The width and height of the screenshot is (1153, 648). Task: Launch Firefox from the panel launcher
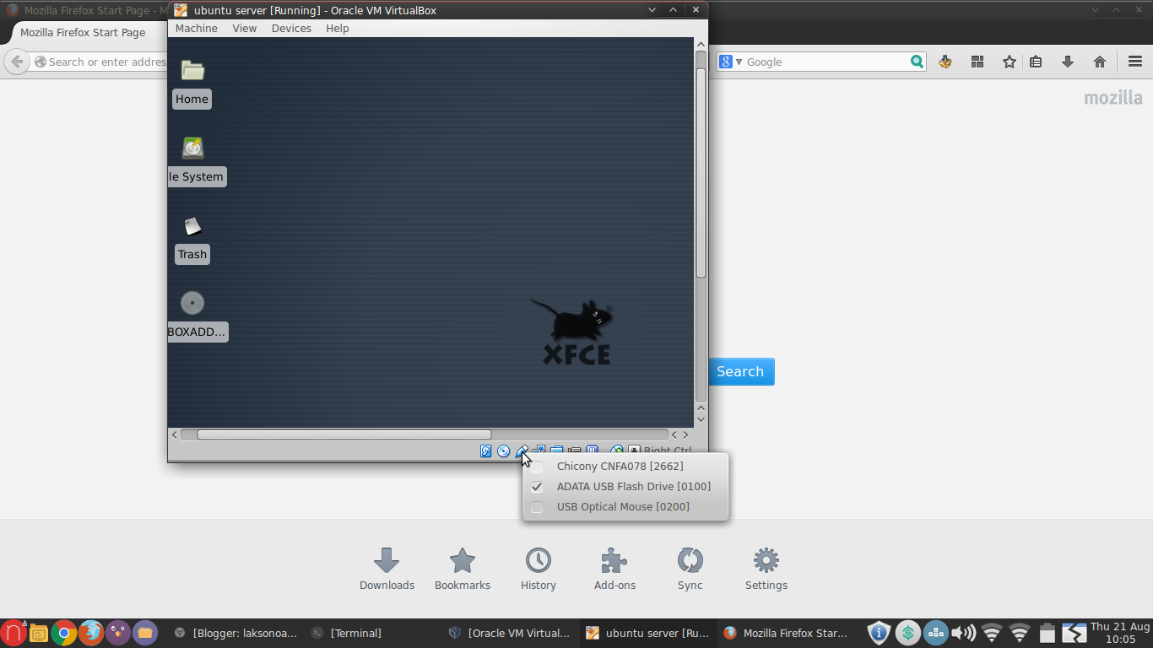pyautogui.click(x=90, y=633)
